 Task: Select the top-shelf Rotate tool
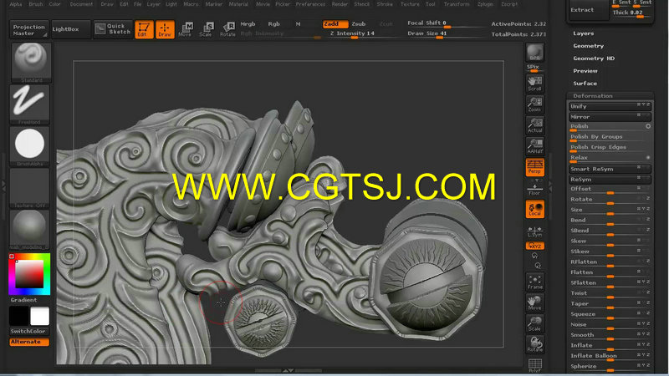227,29
